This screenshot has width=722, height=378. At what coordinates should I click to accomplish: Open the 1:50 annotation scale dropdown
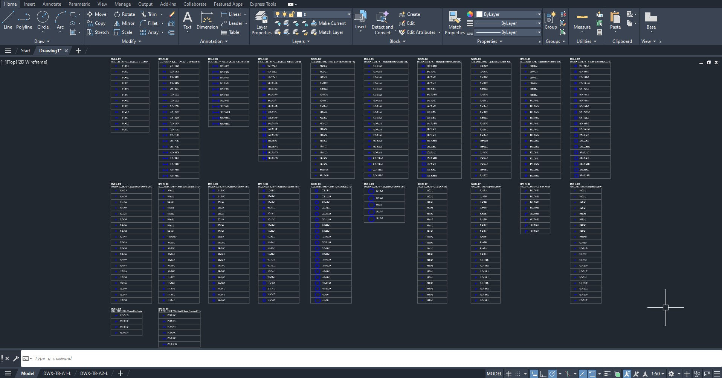pyautogui.click(x=658, y=373)
